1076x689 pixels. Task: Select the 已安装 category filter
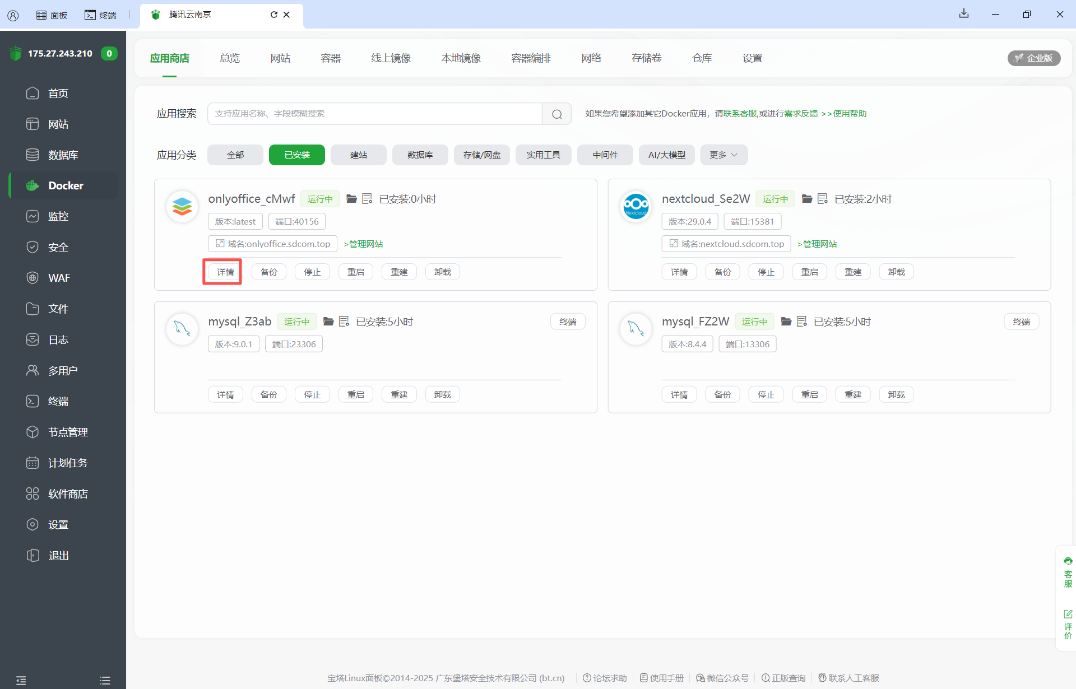pos(296,155)
